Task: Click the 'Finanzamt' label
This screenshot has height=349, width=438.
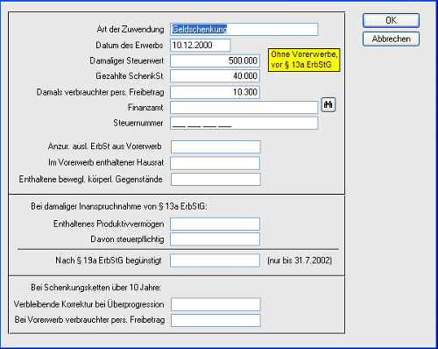Action: click(x=145, y=108)
